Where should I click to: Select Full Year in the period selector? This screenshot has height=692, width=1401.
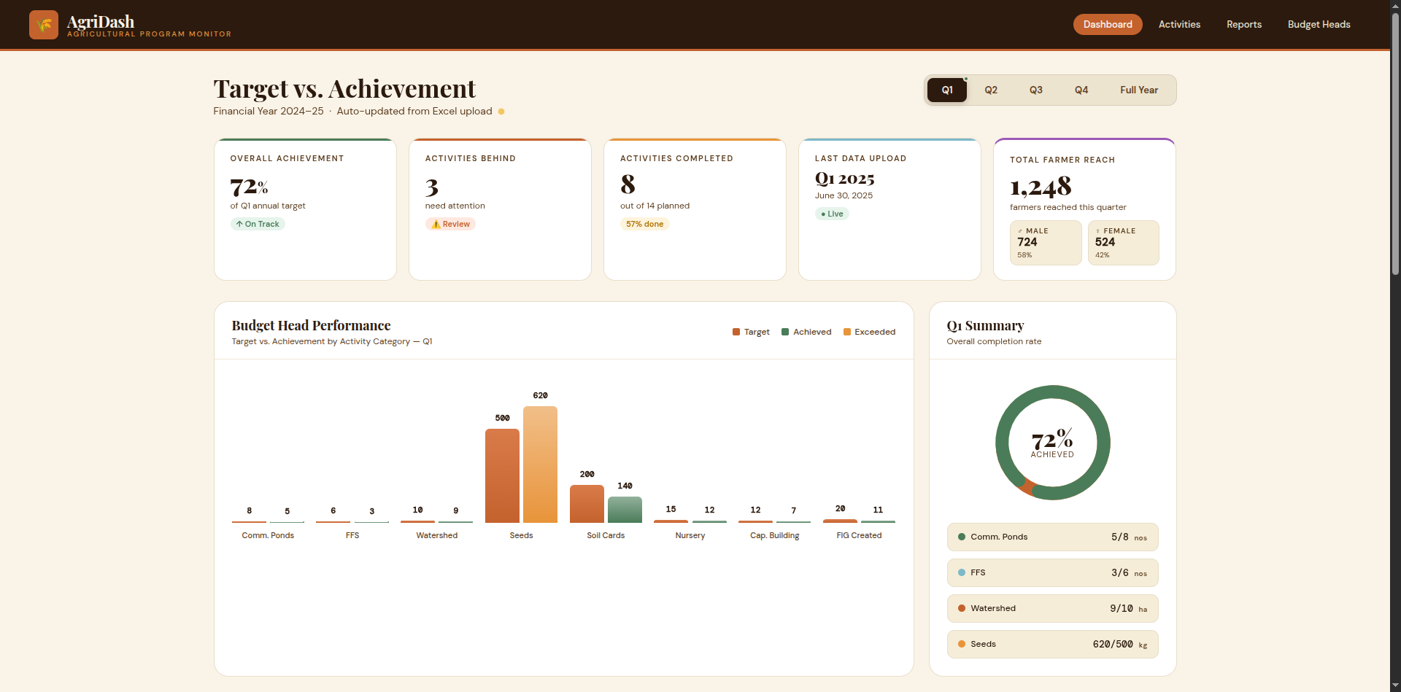tap(1139, 90)
